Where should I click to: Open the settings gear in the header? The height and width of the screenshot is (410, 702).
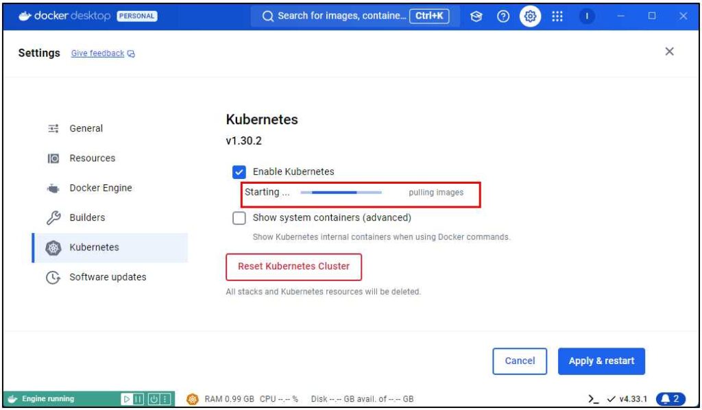(529, 16)
